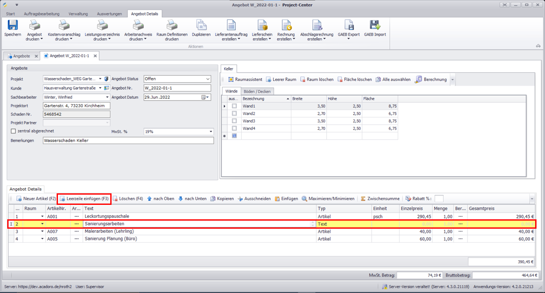Click Leerzeile einfügen (F3) button
The width and height of the screenshot is (545, 293).
(x=84, y=198)
